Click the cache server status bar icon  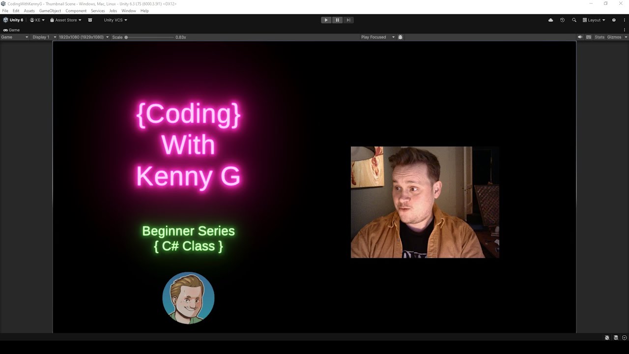tap(616, 338)
